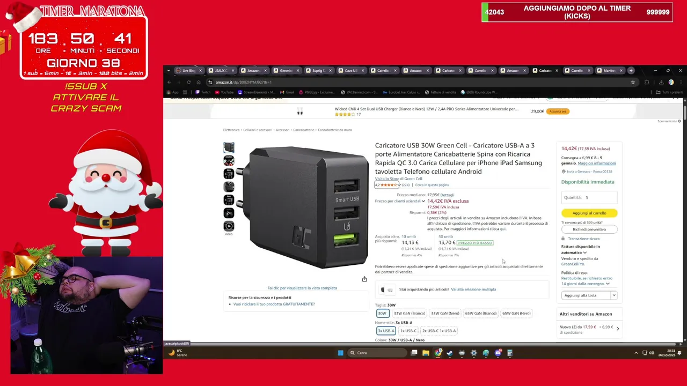Click the Richiedi preventivo button
Viewport: 687px width, 386px height.
[589, 229]
